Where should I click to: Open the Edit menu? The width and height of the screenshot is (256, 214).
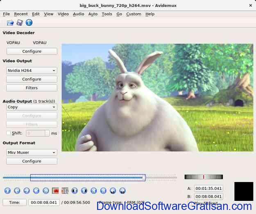(36, 14)
